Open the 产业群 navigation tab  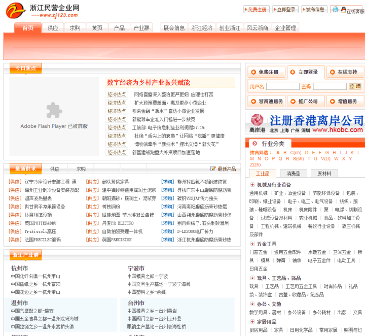141,28
